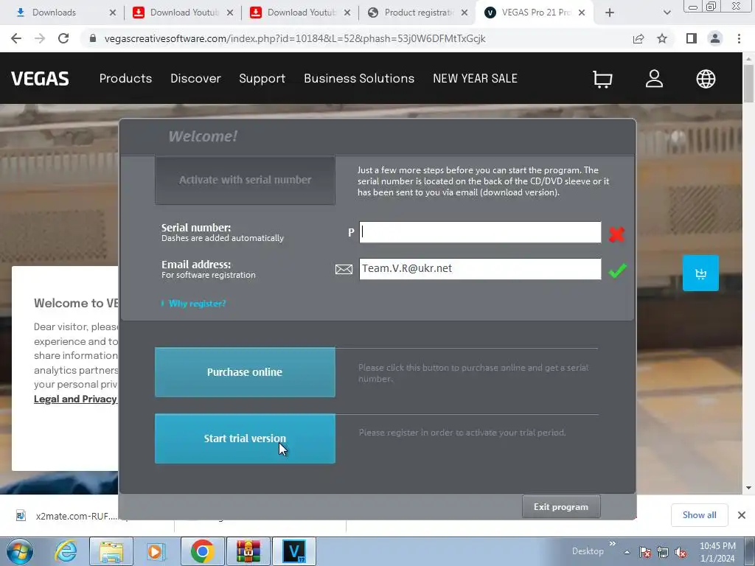
Task: Open the Discover menu
Action: [195, 78]
